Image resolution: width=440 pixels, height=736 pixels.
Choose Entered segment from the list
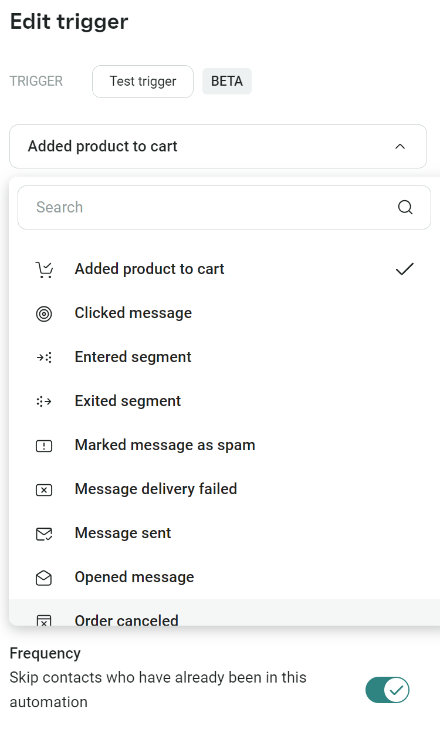(224, 357)
